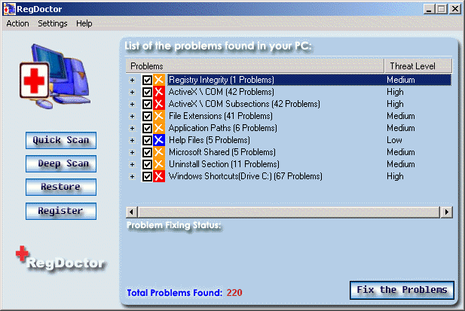Click the blue X icon beside Help Files
Viewport: 465px width, 311px height.
(x=159, y=140)
